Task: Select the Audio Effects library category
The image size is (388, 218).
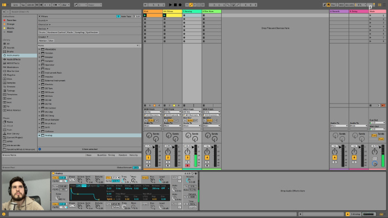Action: click(14, 60)
